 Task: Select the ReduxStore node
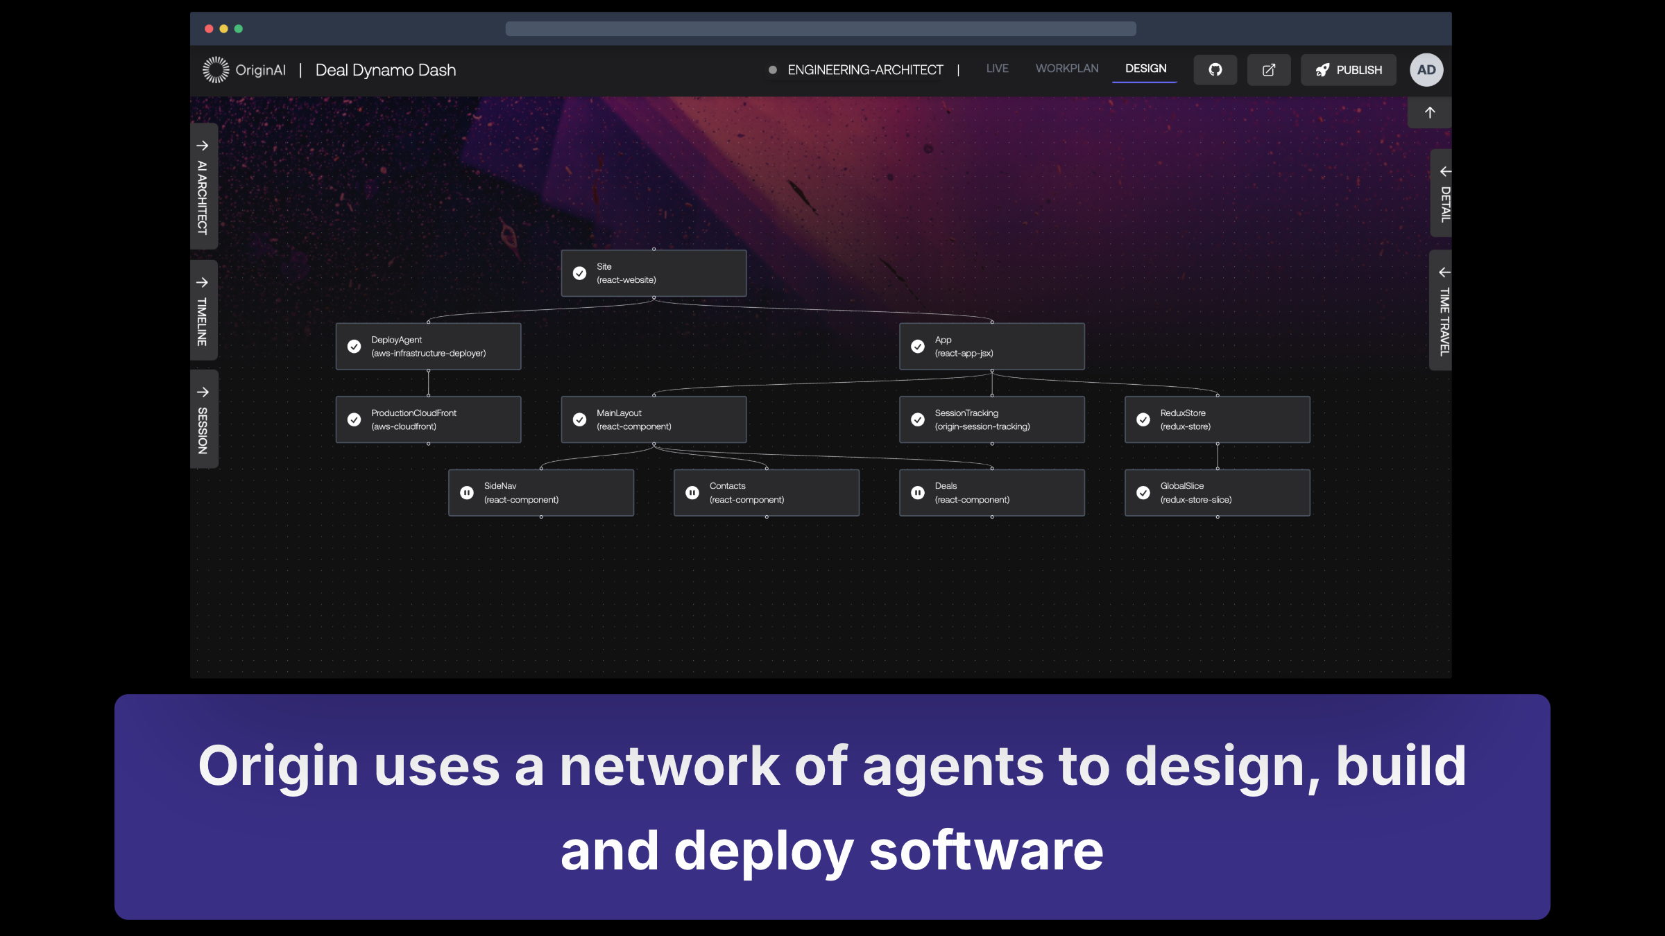click(1218, 419)
